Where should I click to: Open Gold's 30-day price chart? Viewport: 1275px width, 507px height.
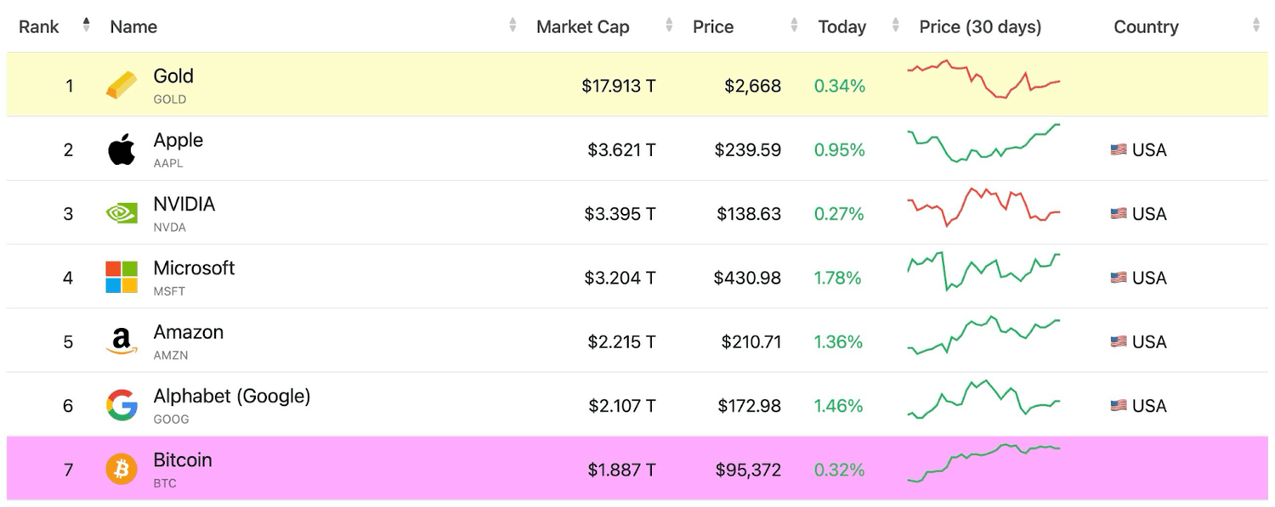point(983,79)
